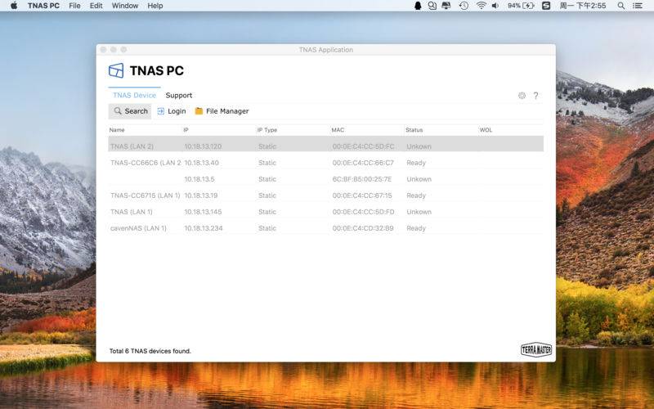The height and width of the screenshot is (409, 654).
Task: Click the Ready status of cavenNAS
Action: click(416, 228)
